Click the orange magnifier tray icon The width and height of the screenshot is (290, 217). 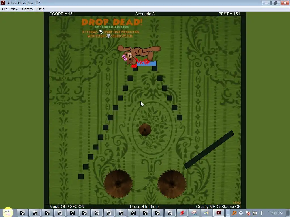[x=234, y=213]
